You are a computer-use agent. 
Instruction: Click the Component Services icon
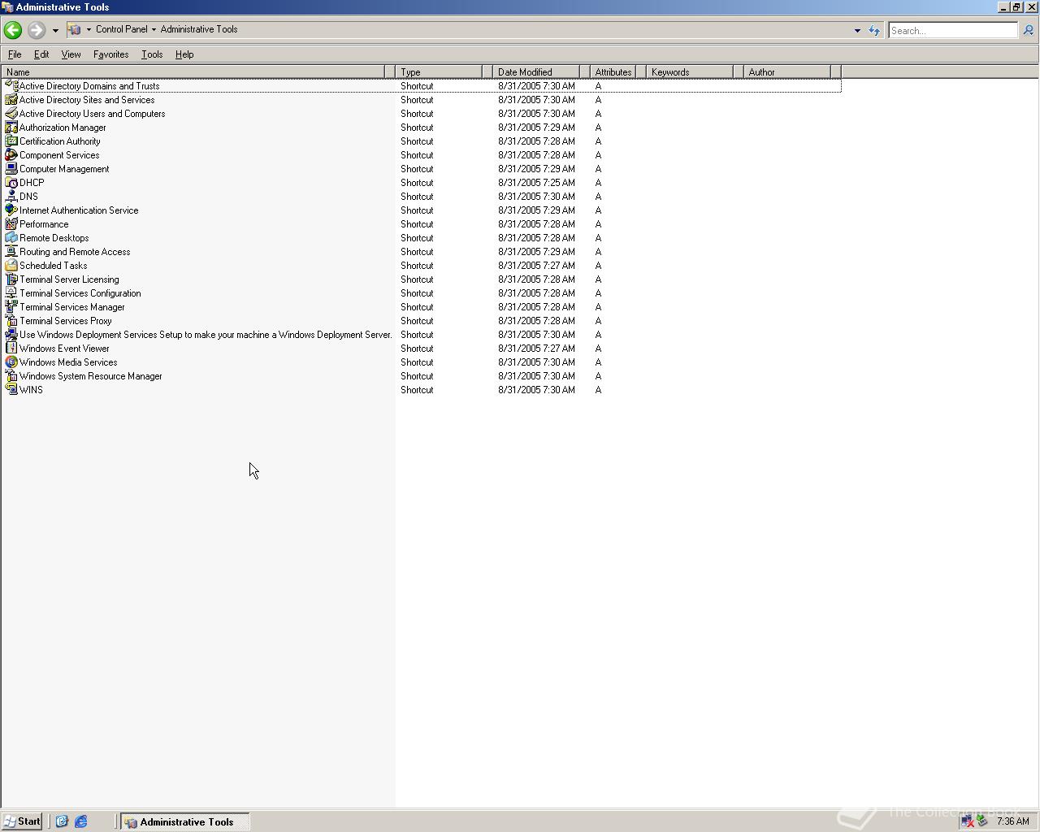click(x=11, y=155)
